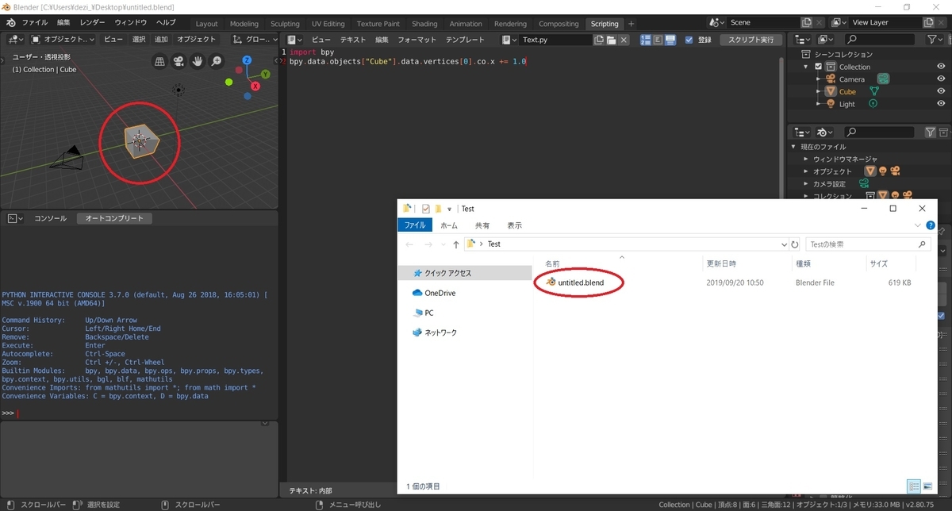Expand the オブジェクト row in data outliner
The height and width of the screenshot is (511, 952).
pos(806,171)
